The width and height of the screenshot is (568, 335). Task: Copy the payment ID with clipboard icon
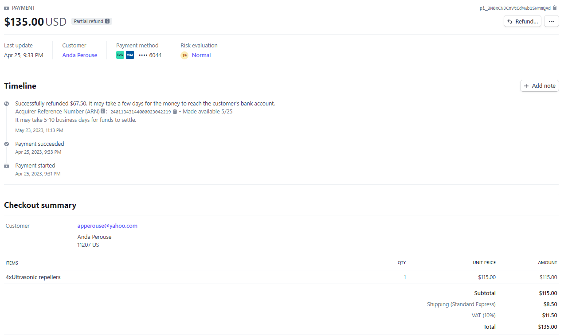(555, 8)
